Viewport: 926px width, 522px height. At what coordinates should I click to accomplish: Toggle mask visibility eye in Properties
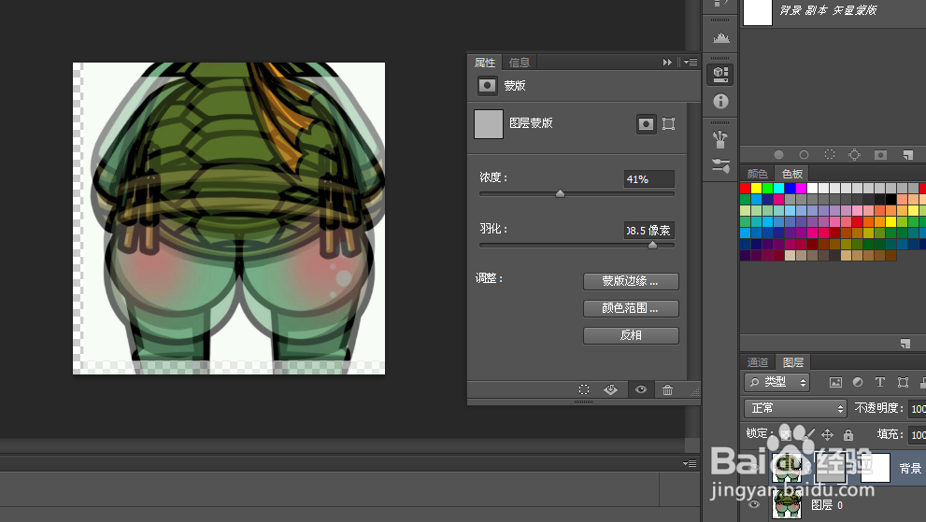click(641, 389)
